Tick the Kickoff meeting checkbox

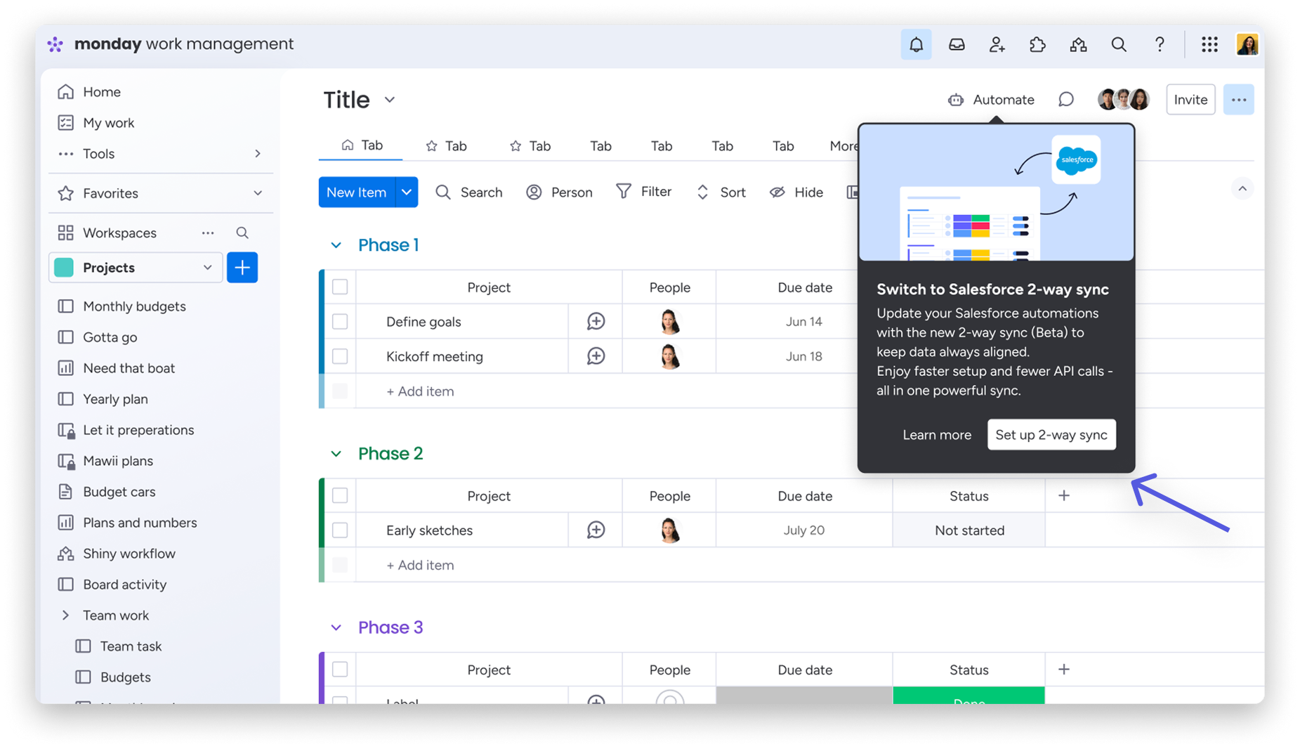pos(340,356)
